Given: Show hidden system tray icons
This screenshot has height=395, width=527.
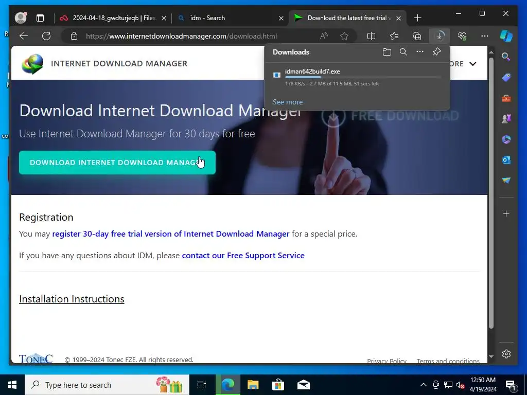Looking at the screenshot, I should [424, 385].
